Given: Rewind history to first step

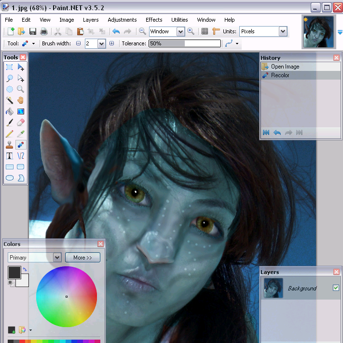Looking at the screenshot, I should point(266,133).
